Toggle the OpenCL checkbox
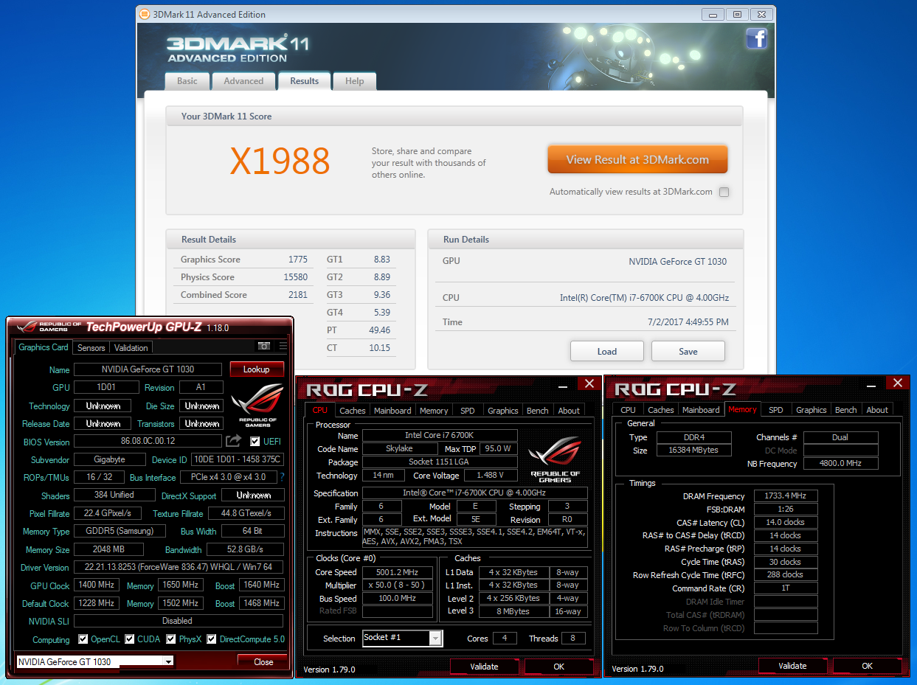Screen dimensions: 917x685 point(83,639)
